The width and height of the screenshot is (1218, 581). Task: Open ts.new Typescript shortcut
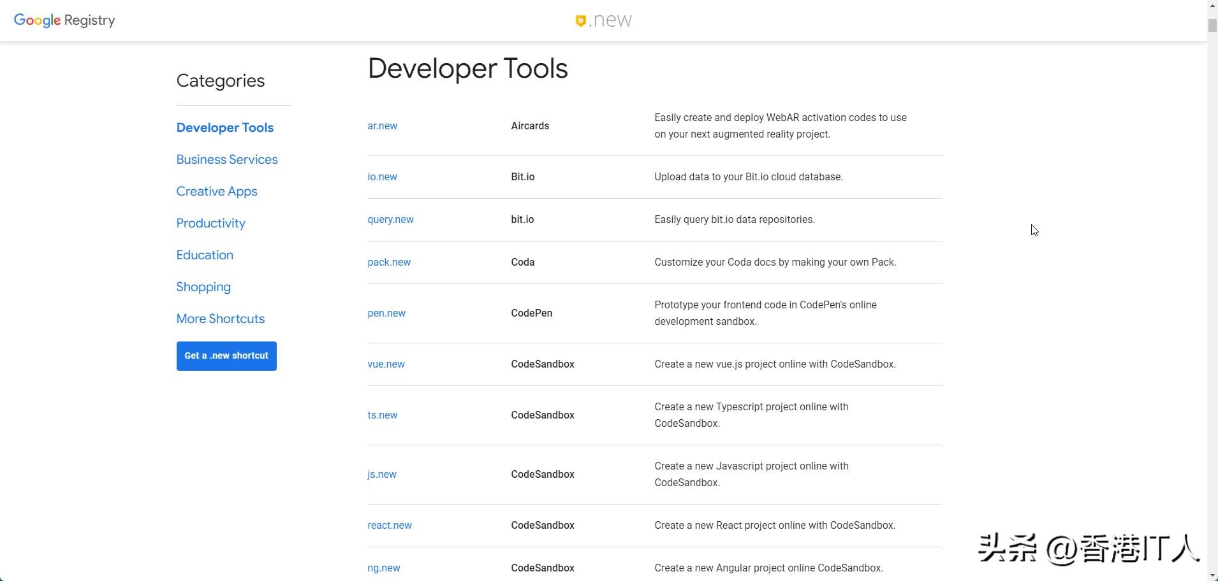(382, 415)
